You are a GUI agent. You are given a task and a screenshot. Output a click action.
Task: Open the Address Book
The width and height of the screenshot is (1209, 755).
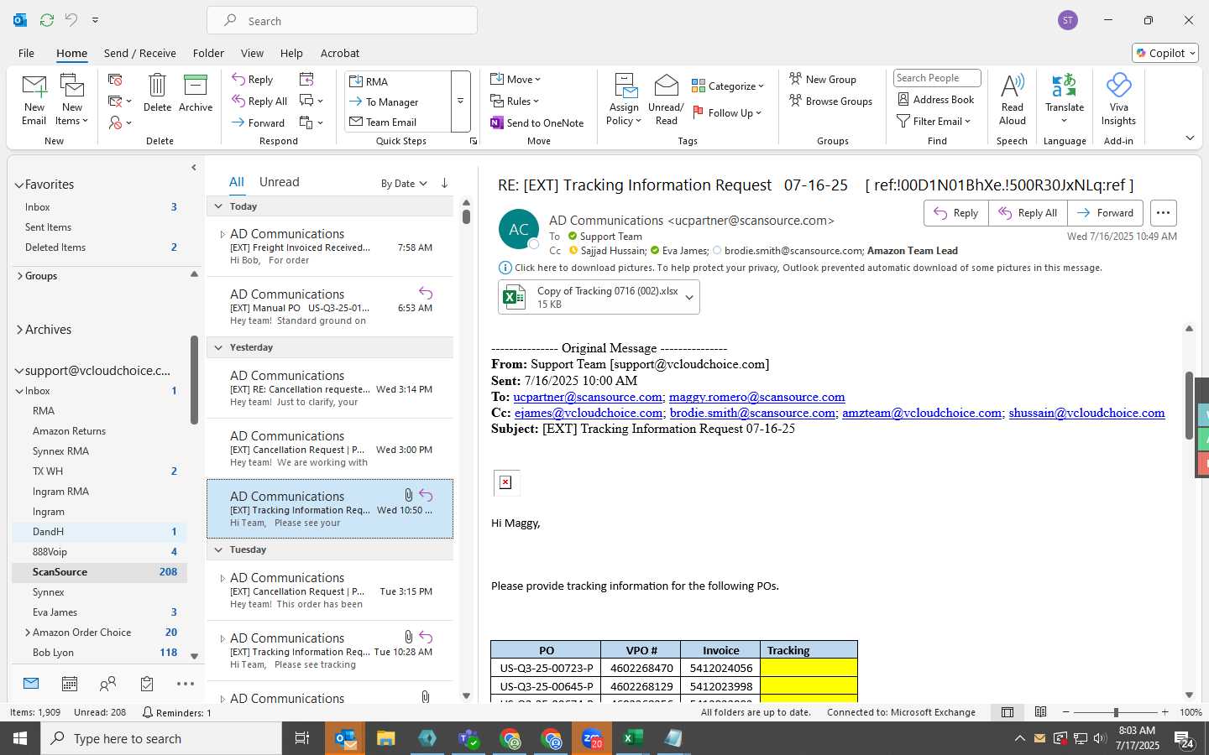[936, 100]
